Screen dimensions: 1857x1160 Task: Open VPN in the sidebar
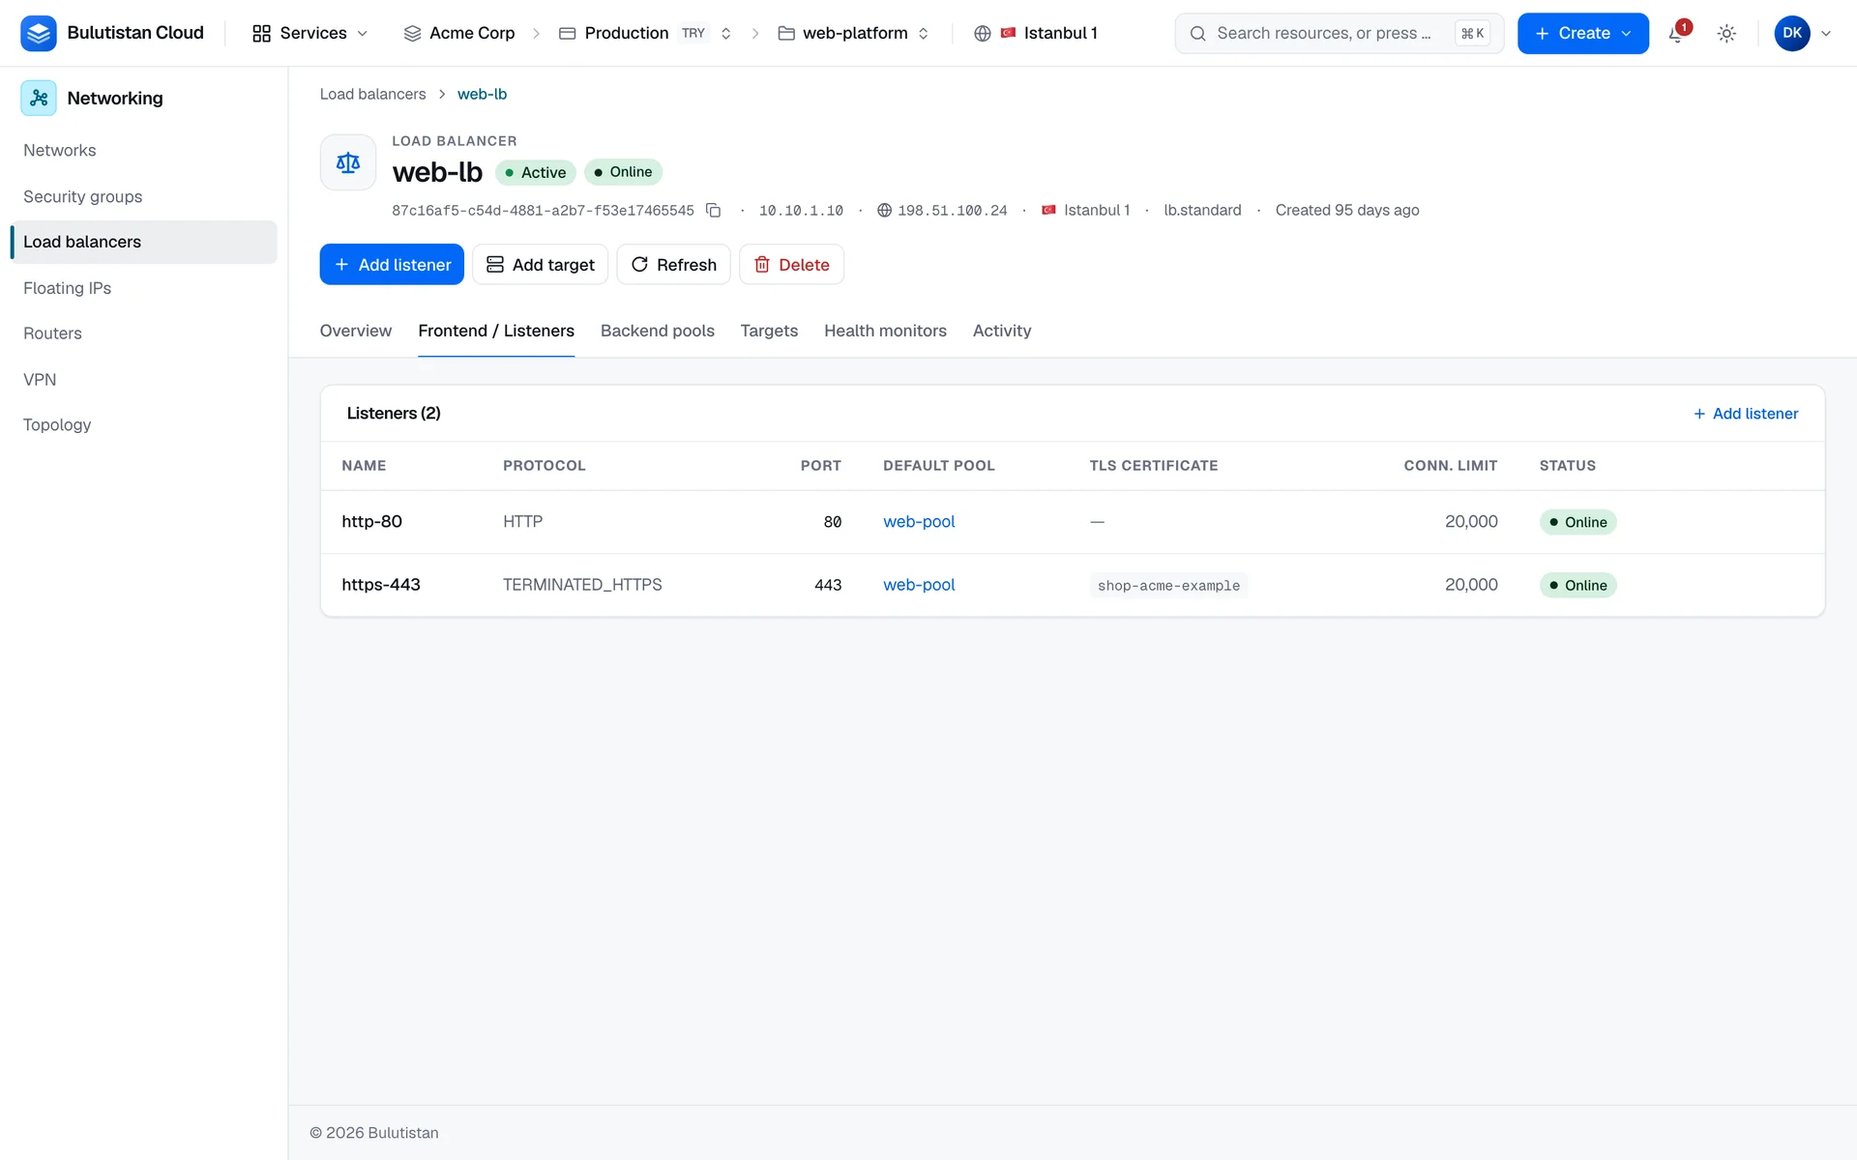coord(143,379)
